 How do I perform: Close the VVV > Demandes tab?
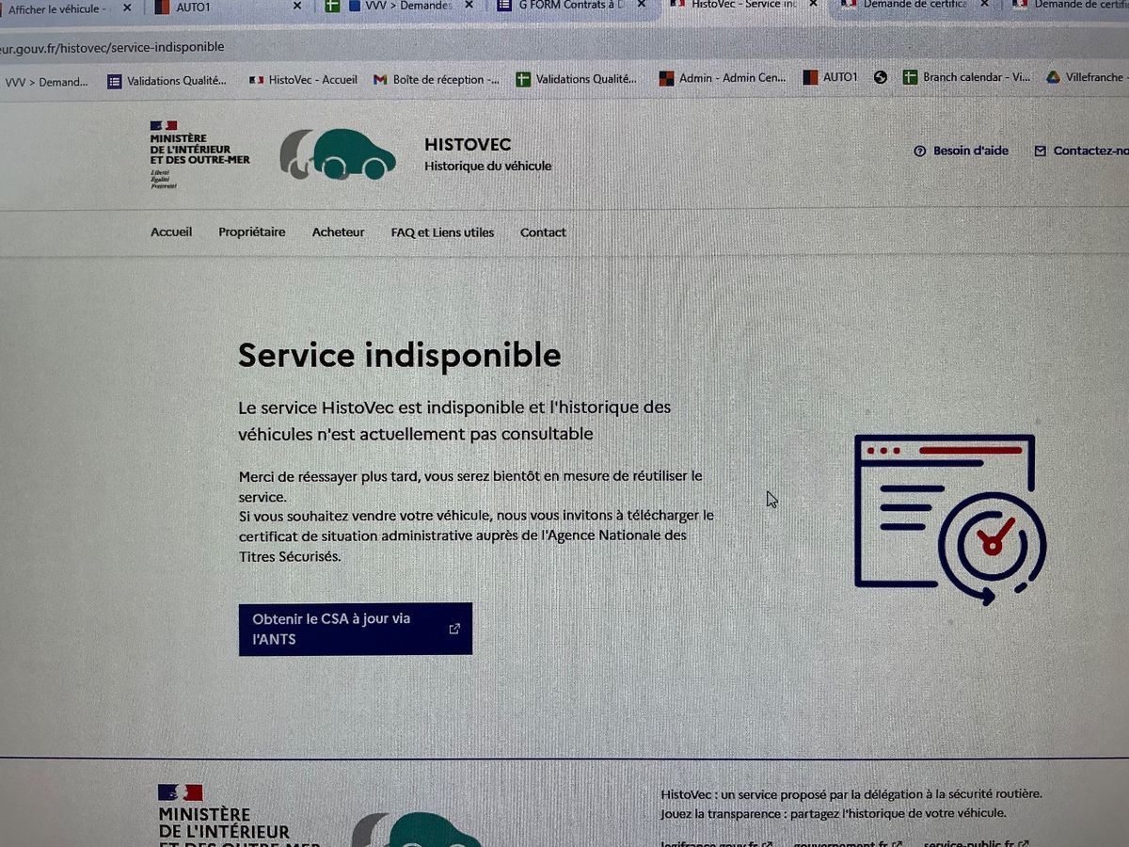(x=469, y=5)
